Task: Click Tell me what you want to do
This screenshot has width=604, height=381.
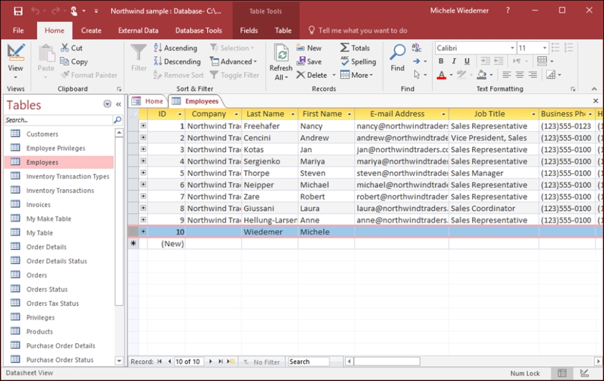Action: [363, 31]
